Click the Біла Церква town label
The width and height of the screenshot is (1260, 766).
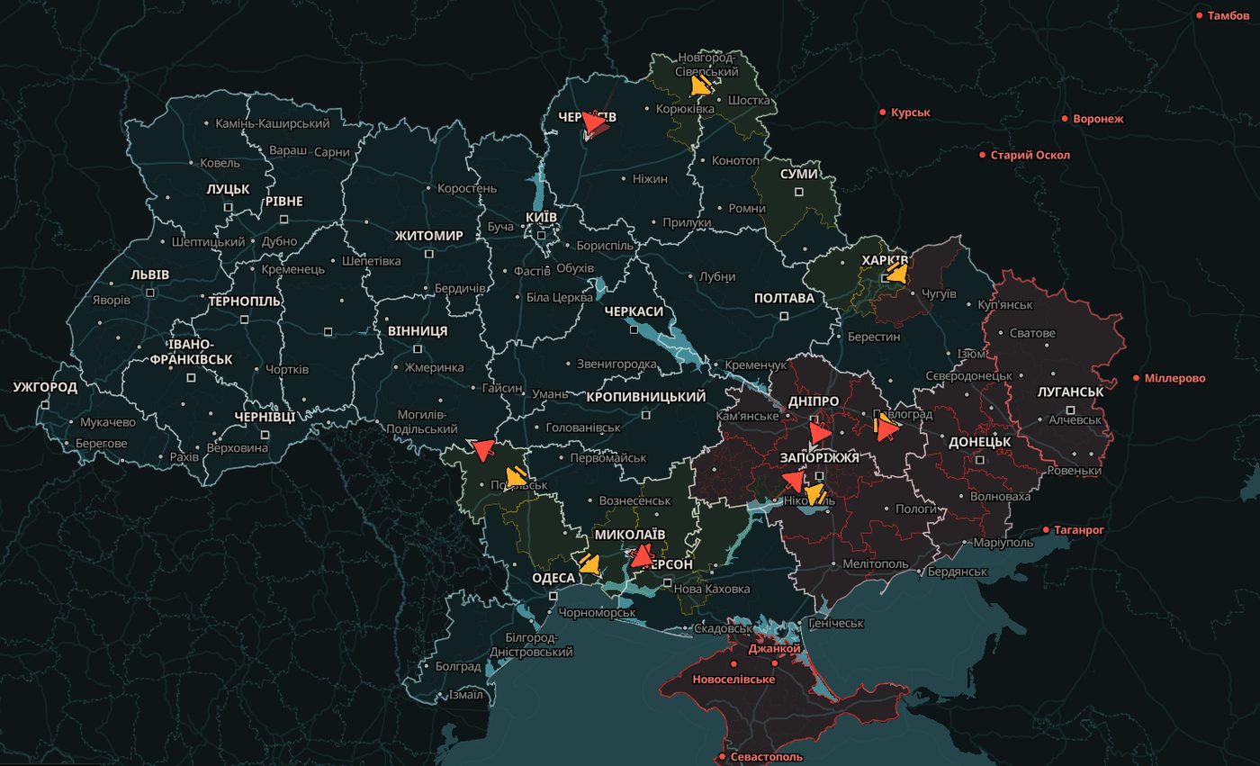coord(560,297)
